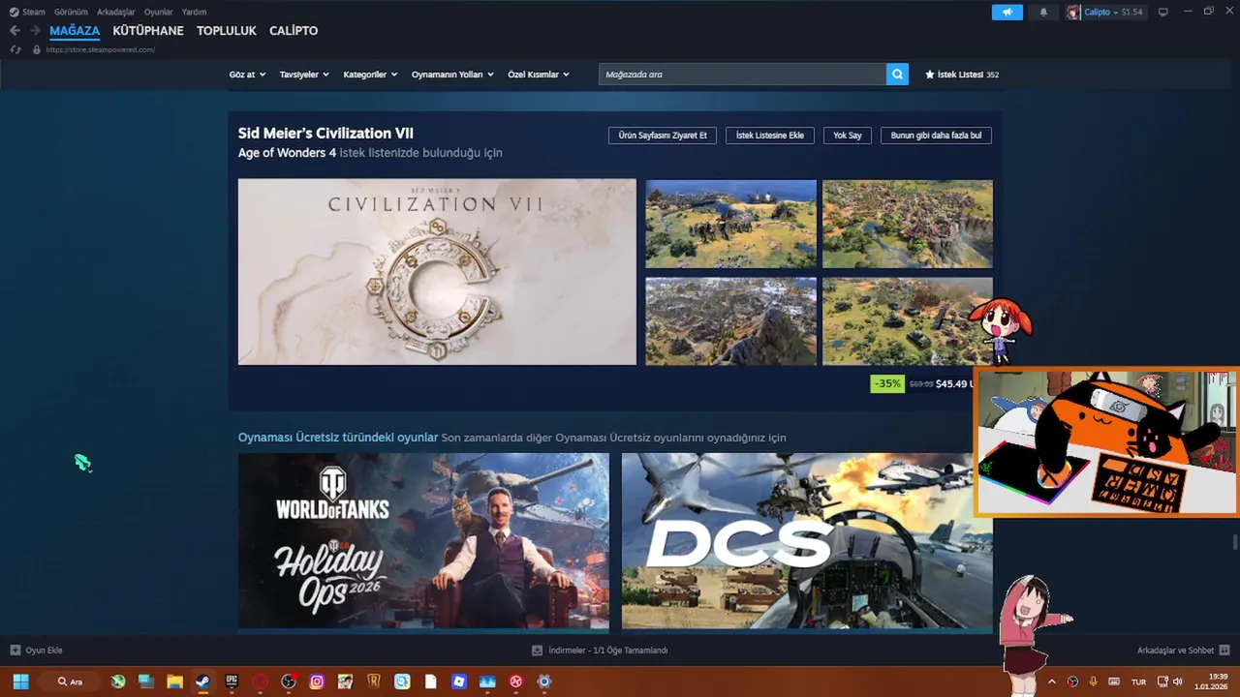Open the 19:39 clock and date

tap(1213, 682)
